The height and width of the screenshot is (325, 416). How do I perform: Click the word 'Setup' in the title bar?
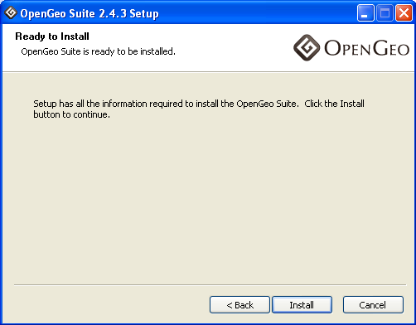pyautogui.click(x=144, y=14)
